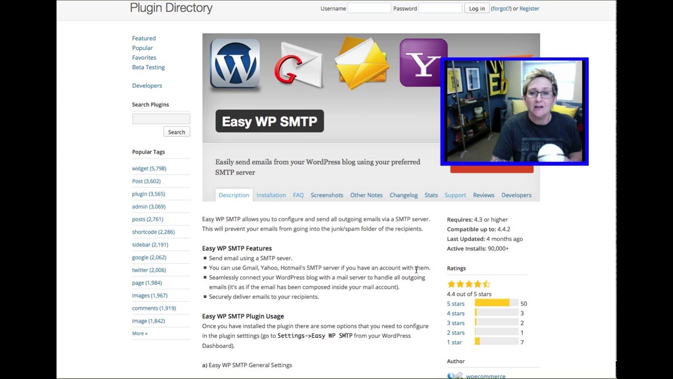Open the Developers sidebar link
The height and width of the screenshot is (379, 673).
[147, 86]
